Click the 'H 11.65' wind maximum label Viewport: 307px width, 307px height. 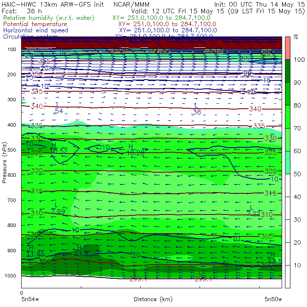click(36, 251)
